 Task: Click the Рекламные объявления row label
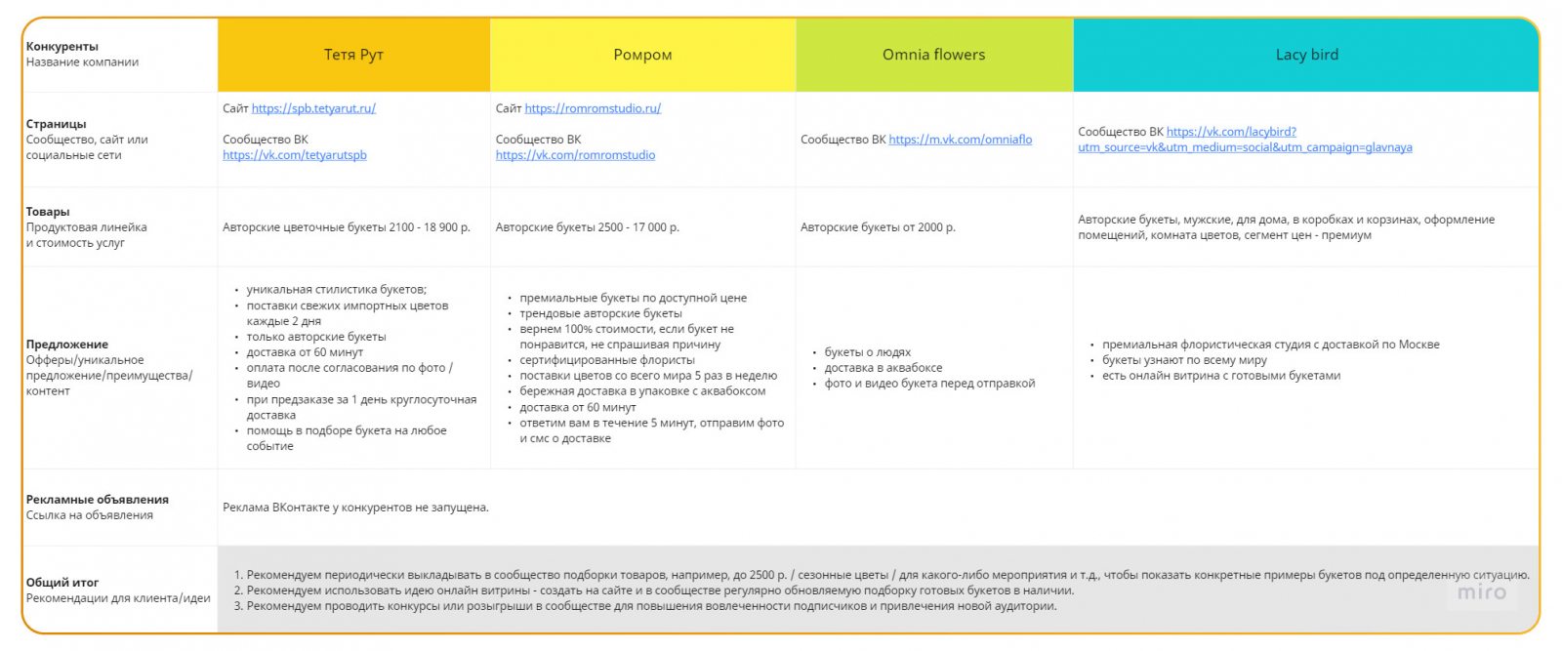(x=98, y=500)
